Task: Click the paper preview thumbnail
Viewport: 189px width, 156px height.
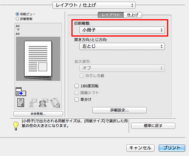Action: click(38, 59)
